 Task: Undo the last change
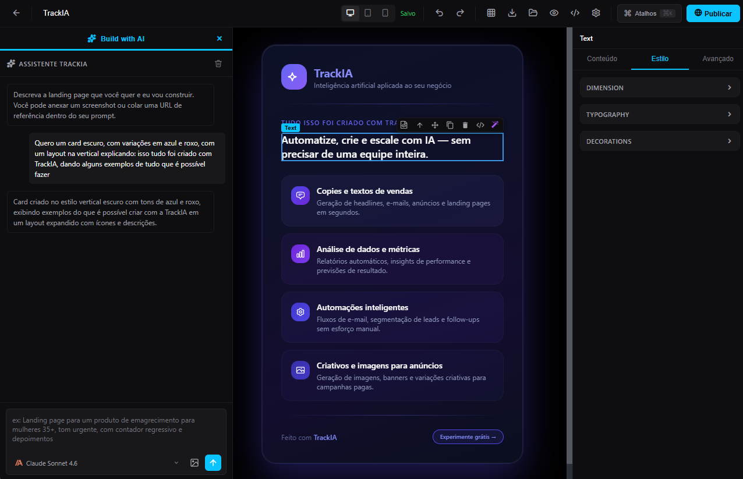pyautogui.click(x=440, y=13)
